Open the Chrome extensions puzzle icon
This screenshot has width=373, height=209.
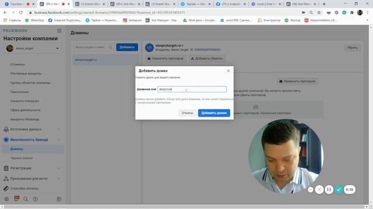pyautogui.click(x=352, y=12)
